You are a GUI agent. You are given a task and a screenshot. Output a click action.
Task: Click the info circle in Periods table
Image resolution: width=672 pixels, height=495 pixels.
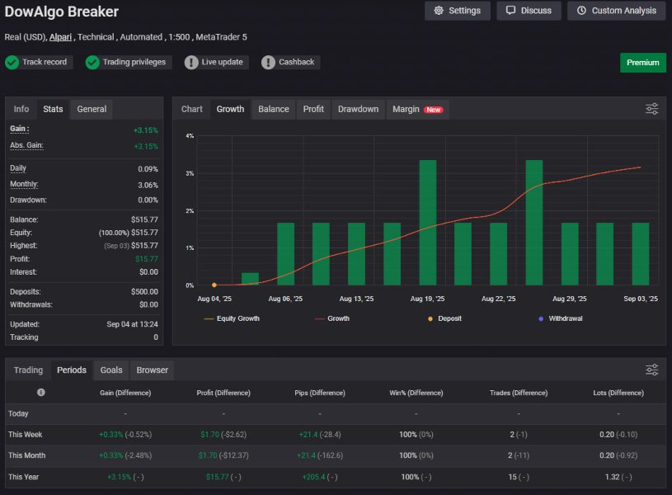(40, 393)
